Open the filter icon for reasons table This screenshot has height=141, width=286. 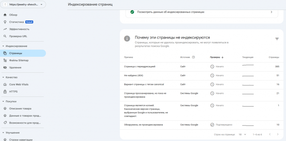[277, 39]
